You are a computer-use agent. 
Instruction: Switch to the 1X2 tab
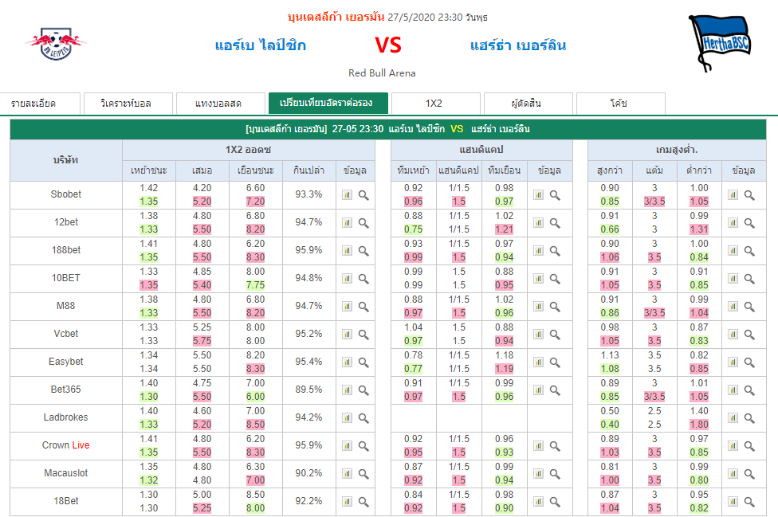(436, 104)
